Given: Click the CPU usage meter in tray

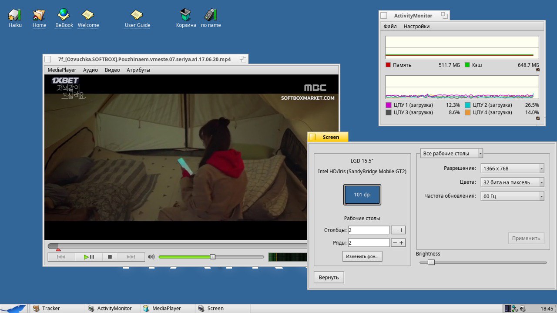Looking at the screenshot, I should (508, 309).
